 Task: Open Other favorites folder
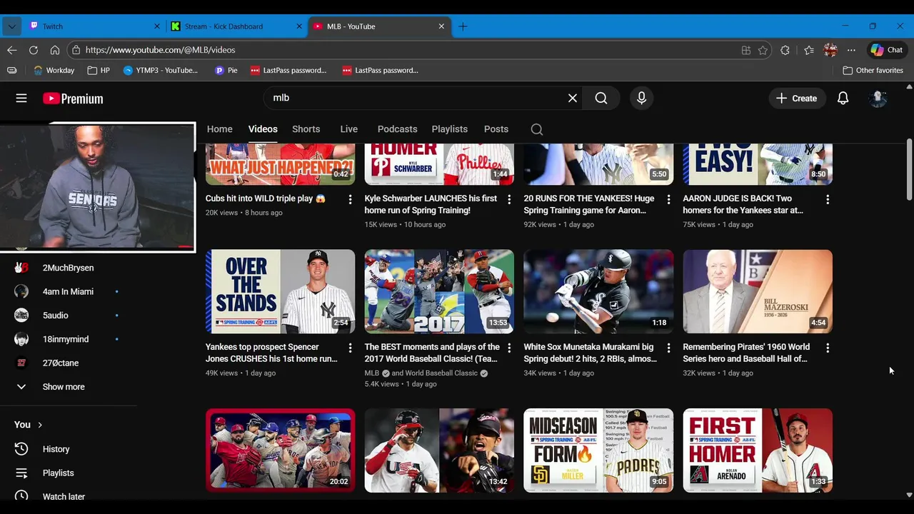pos(873,71)
